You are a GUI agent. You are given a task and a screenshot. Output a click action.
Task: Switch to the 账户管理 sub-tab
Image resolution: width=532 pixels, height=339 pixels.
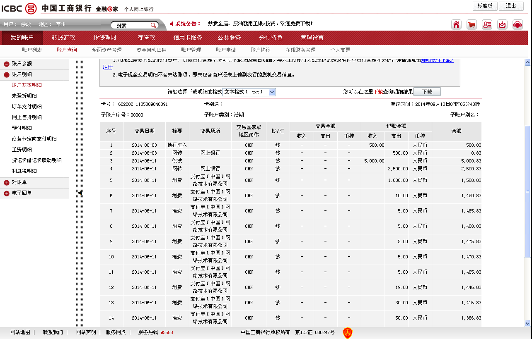click(x=191, y=50)
